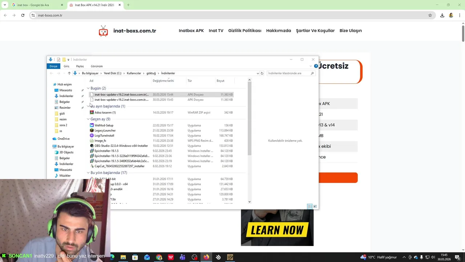This screenshot has height=262, width=465.
Task: Open Gizlilik Politikası link
Action: [x=245, y=31]
